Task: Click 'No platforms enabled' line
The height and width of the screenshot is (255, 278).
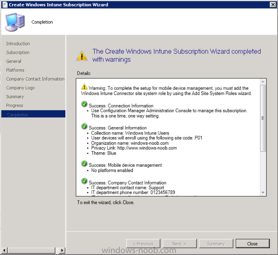Action: tap(112, 170)
